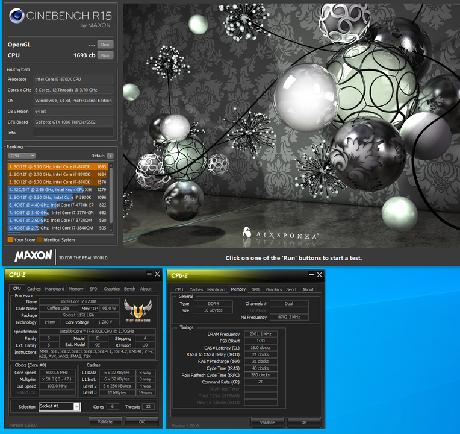Image resolution: width=460 pixels, height=434 pixels.
Task: Click the NB Frequency 4702.3 MHz value
Action: point(289,317)
